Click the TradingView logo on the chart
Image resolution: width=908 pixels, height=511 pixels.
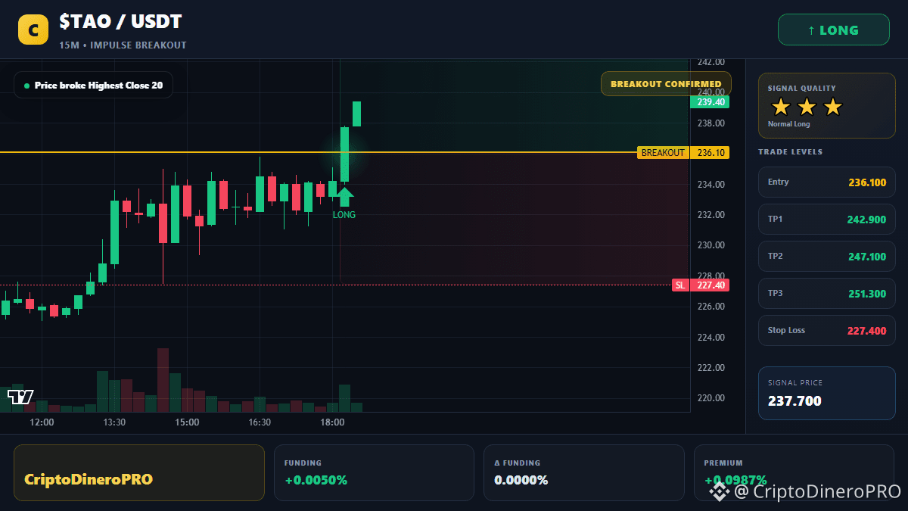20,397
